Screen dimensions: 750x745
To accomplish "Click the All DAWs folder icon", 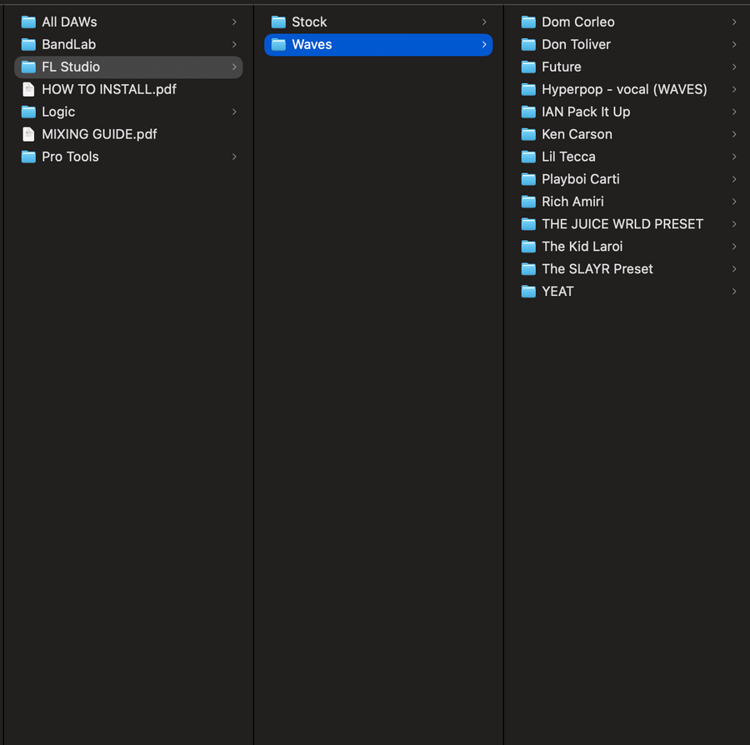I will tap(28, 22).
